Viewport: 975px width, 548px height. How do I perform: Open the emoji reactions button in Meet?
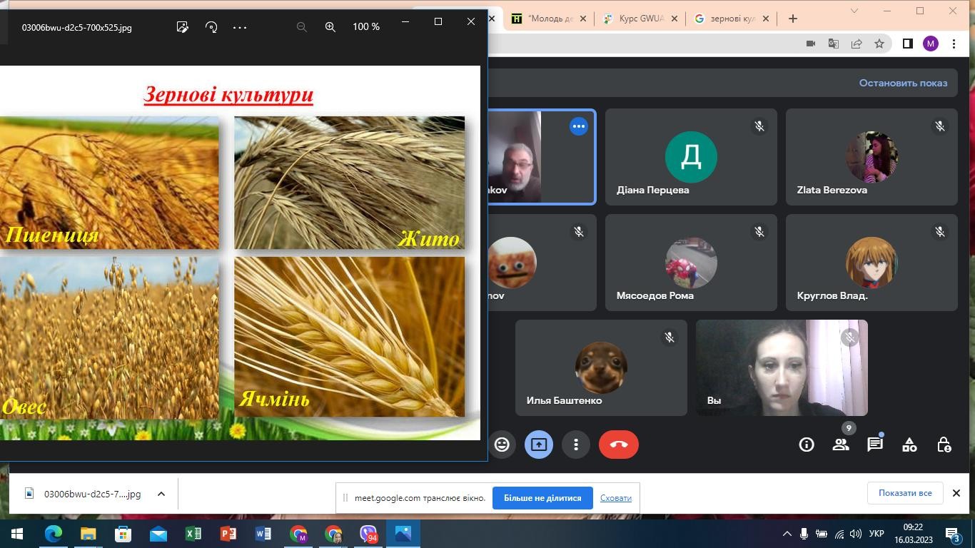[x=502, y=445]
